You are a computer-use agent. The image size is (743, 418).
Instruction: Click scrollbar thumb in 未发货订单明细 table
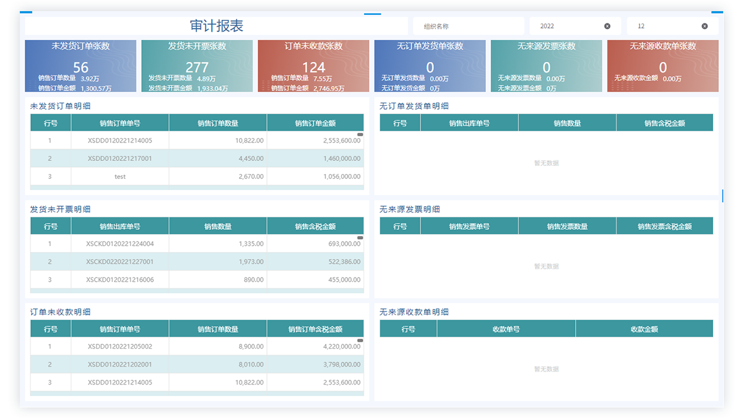pos(360,134)
